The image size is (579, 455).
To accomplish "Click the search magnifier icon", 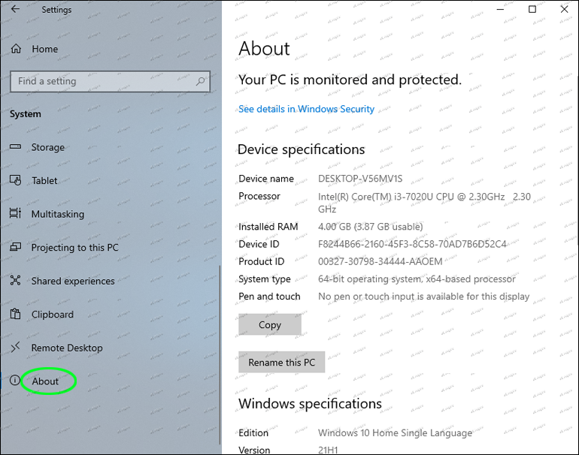I will 201,81.
